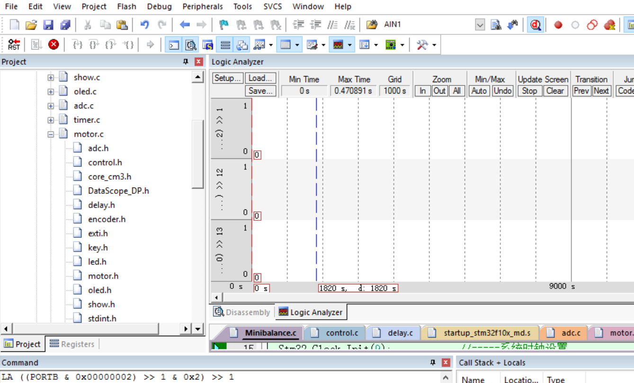Click Zoom All button
This screenshot has height=383, width=634.
click(x=456, y=91)
